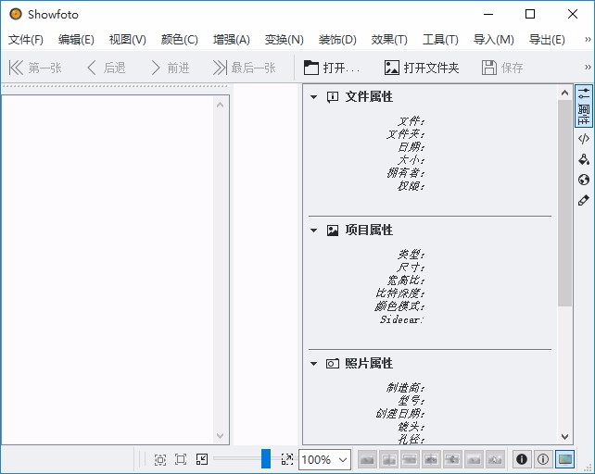595x474 pixels.
Task: Open the metadata sidebar tab with code brackets icon
Action: (584, 139)
